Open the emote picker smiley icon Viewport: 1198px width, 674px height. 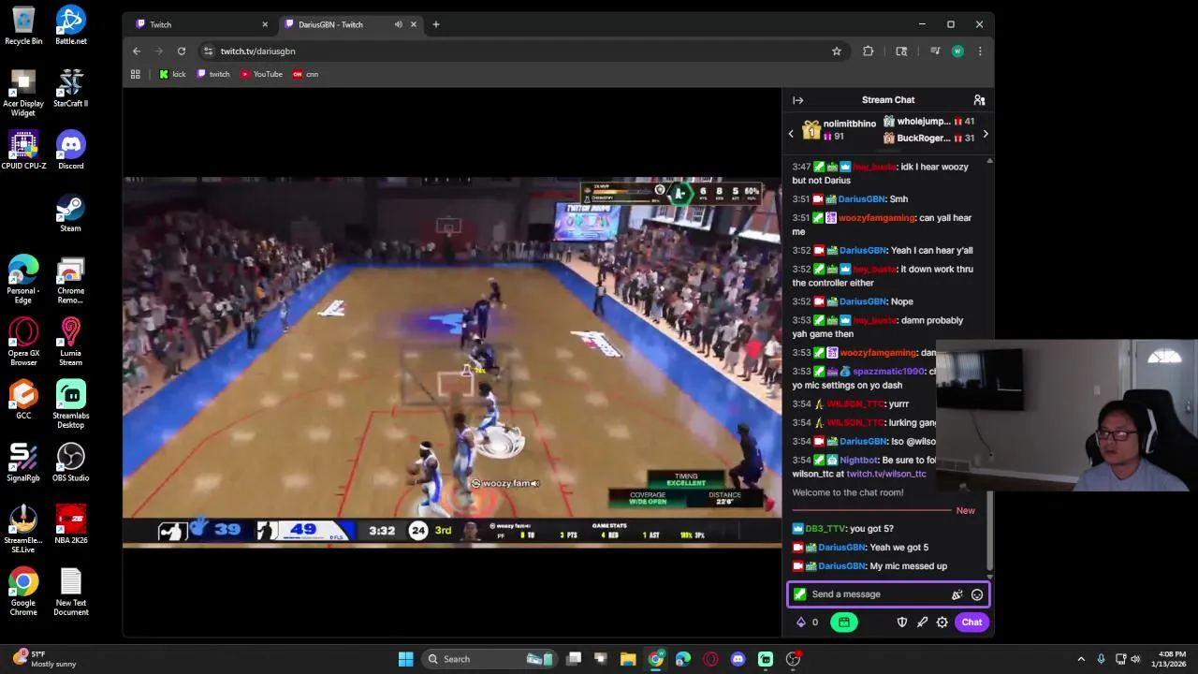tap(977, 594)
